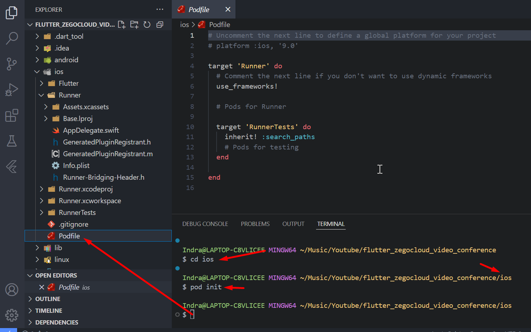This screenshot has height=332, width=531.
Task: Click the New File icon in Explorer header
Action: point(122,25)
